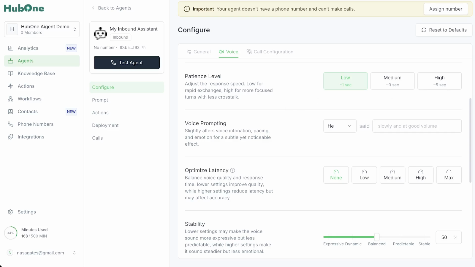Click the voice prompting text field

pos(417,126)
